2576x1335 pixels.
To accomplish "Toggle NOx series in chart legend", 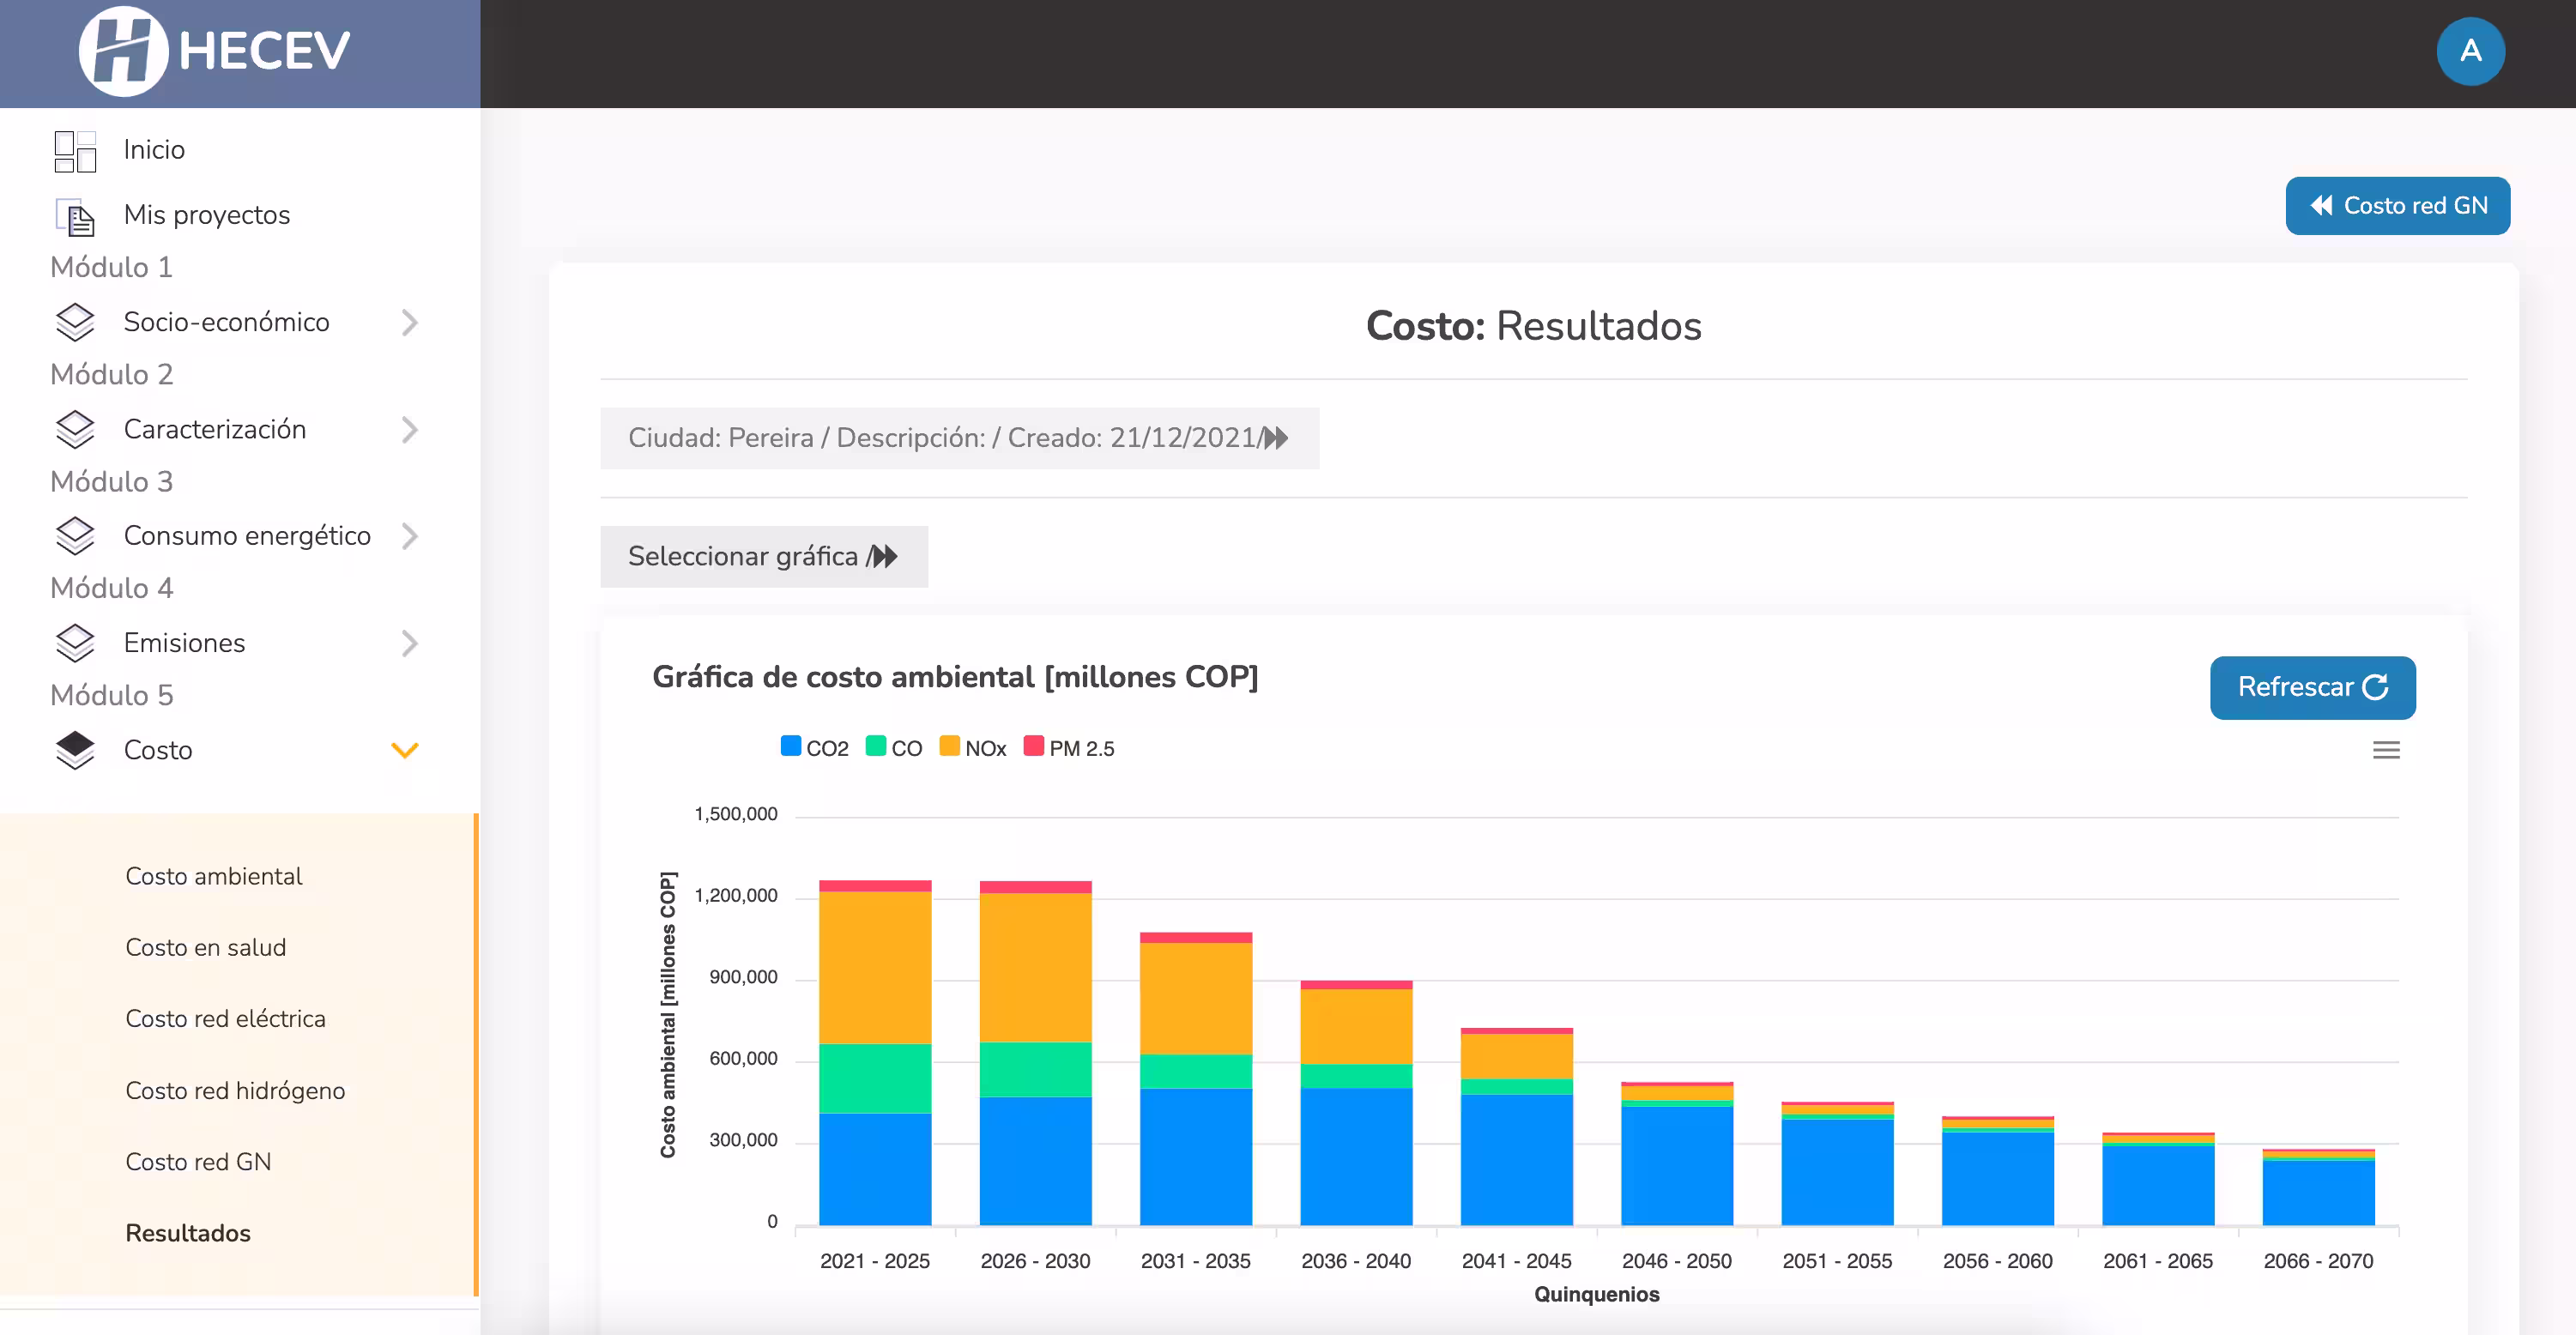I will point(973,748).
